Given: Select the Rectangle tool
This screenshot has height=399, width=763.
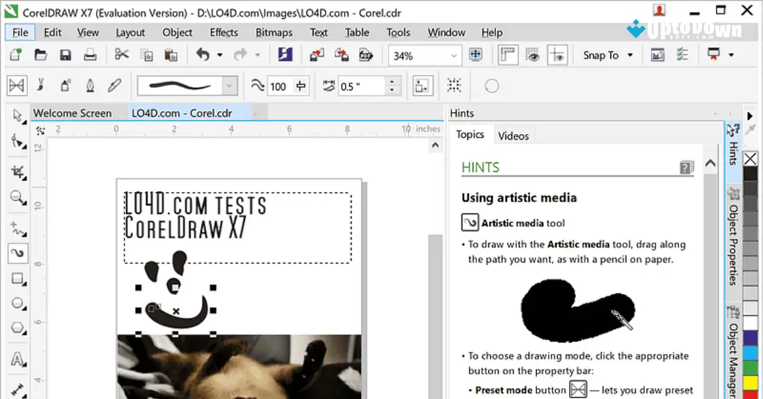Looking at the screenshot, I should [x=17, y=278].
